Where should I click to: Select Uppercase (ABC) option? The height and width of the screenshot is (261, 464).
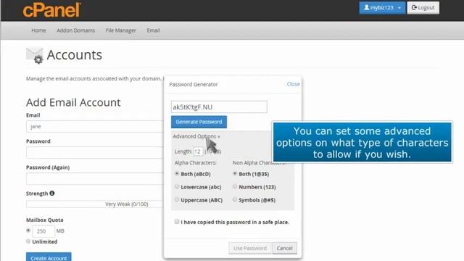[177, 200]
